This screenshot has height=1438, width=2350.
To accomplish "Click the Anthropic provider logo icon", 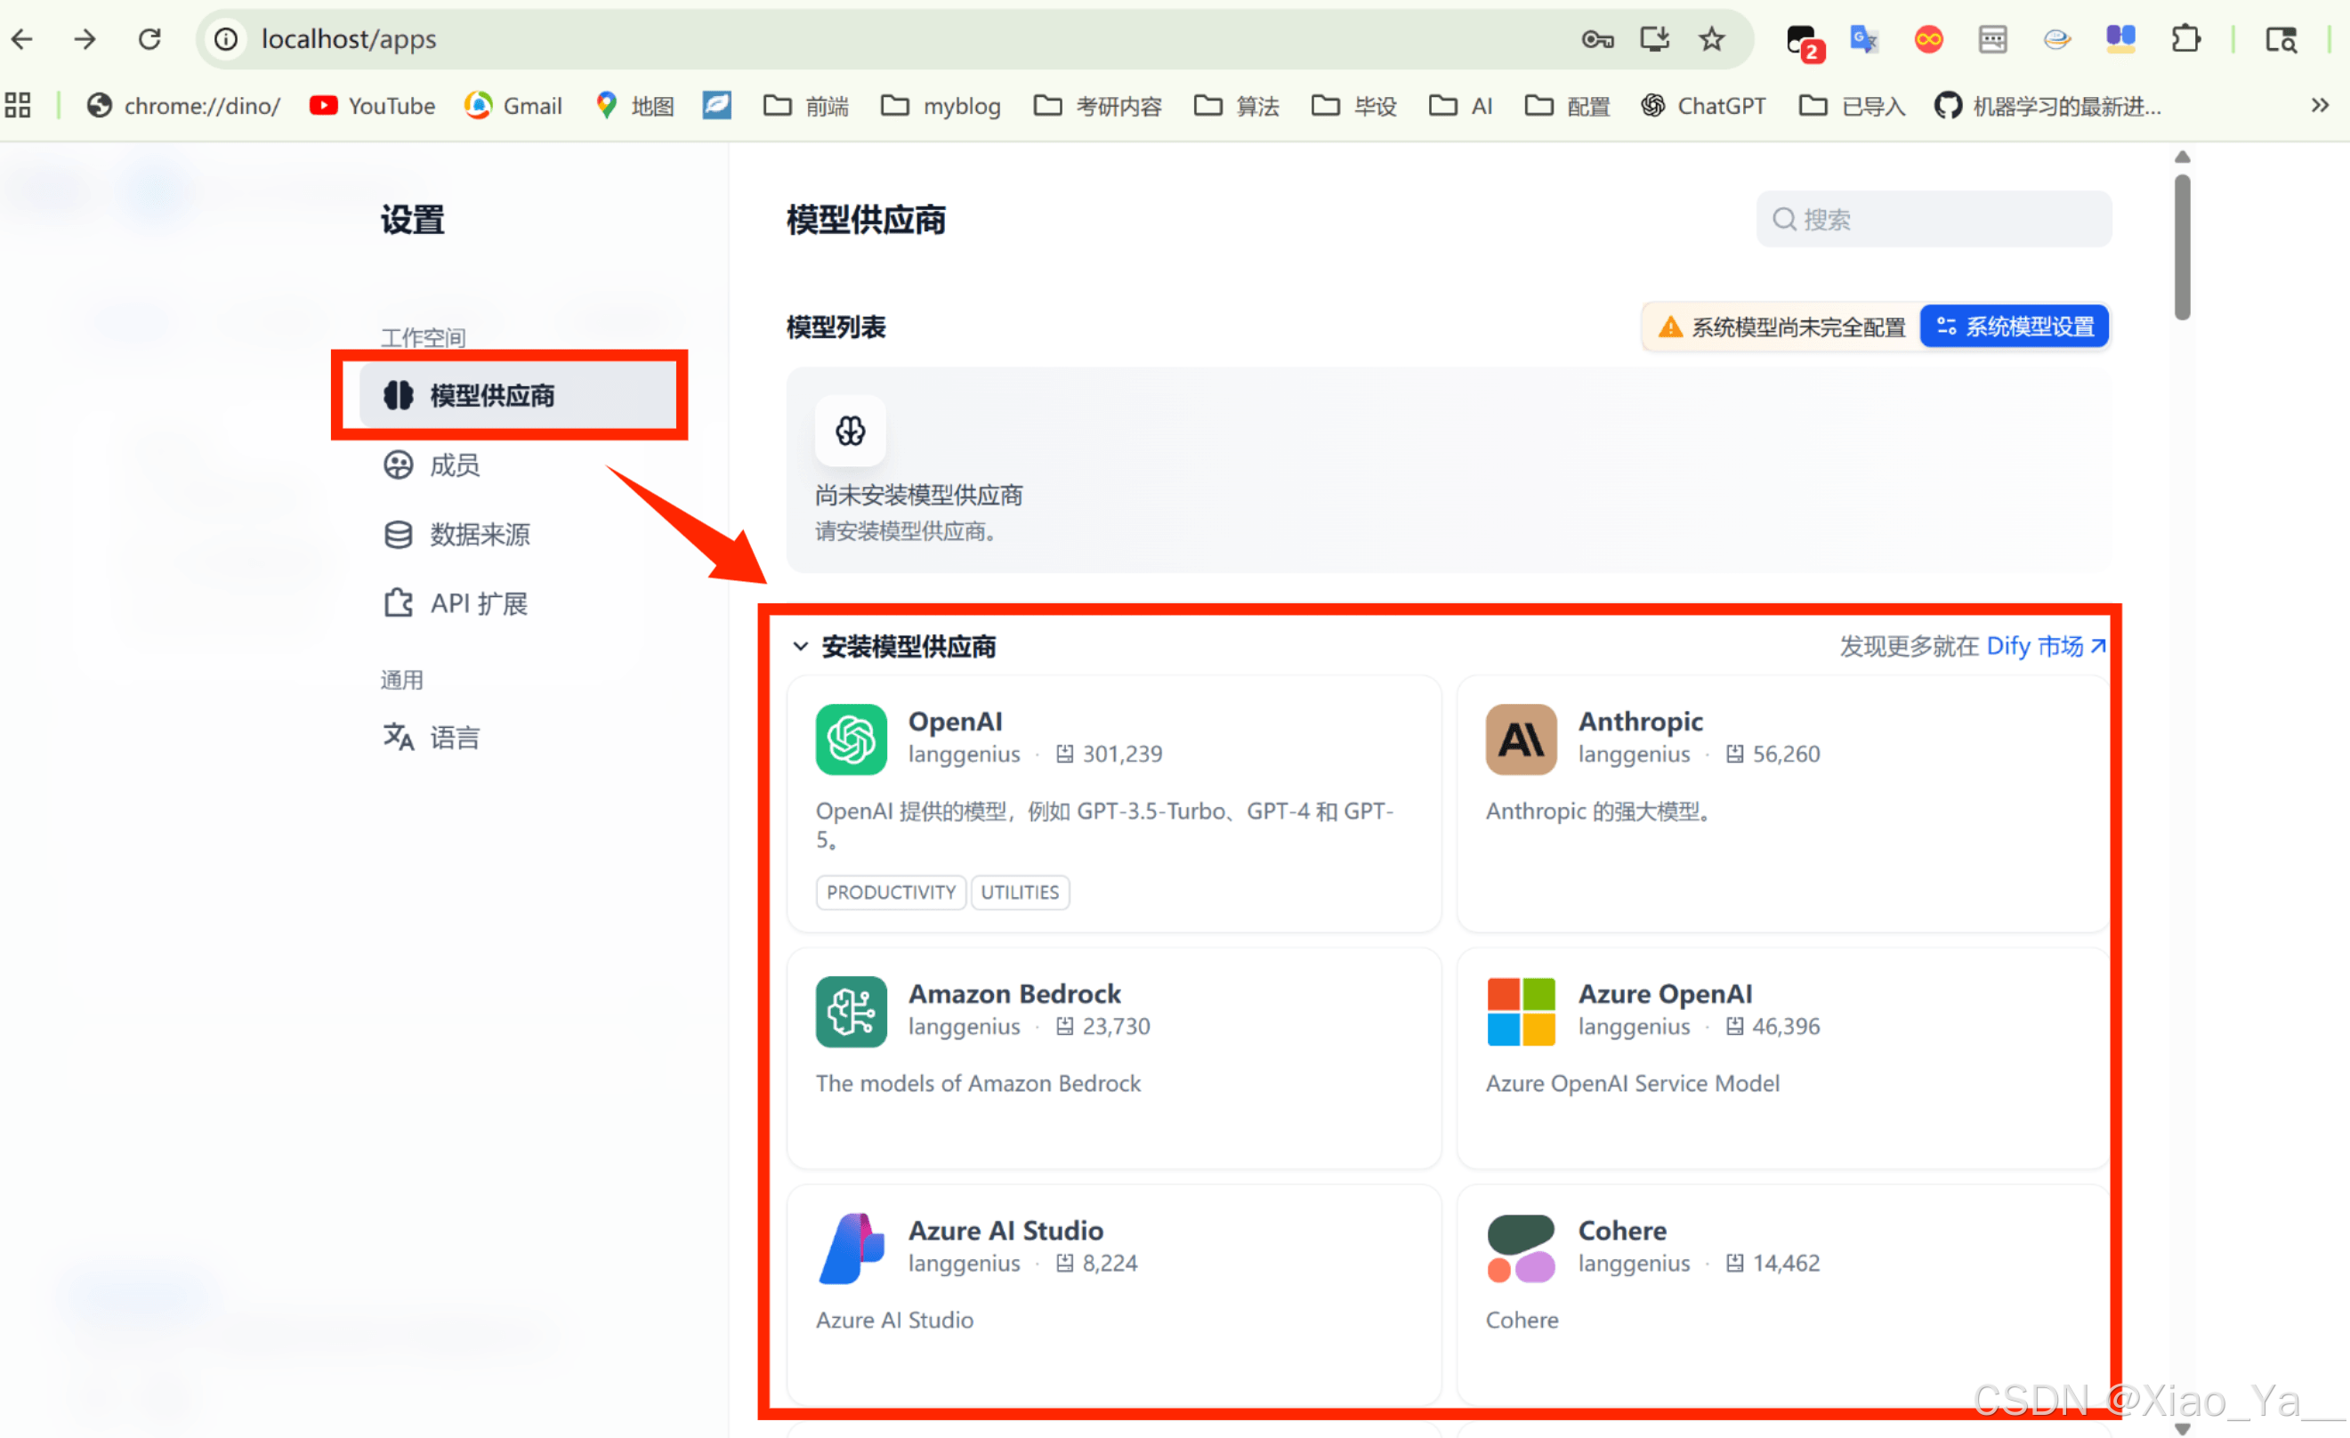I will (x=1521, y=739).
